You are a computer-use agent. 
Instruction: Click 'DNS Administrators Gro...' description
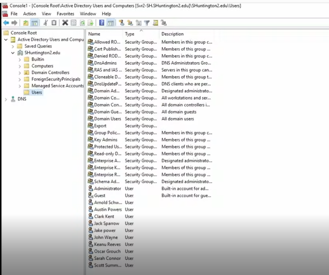(186, 63)
